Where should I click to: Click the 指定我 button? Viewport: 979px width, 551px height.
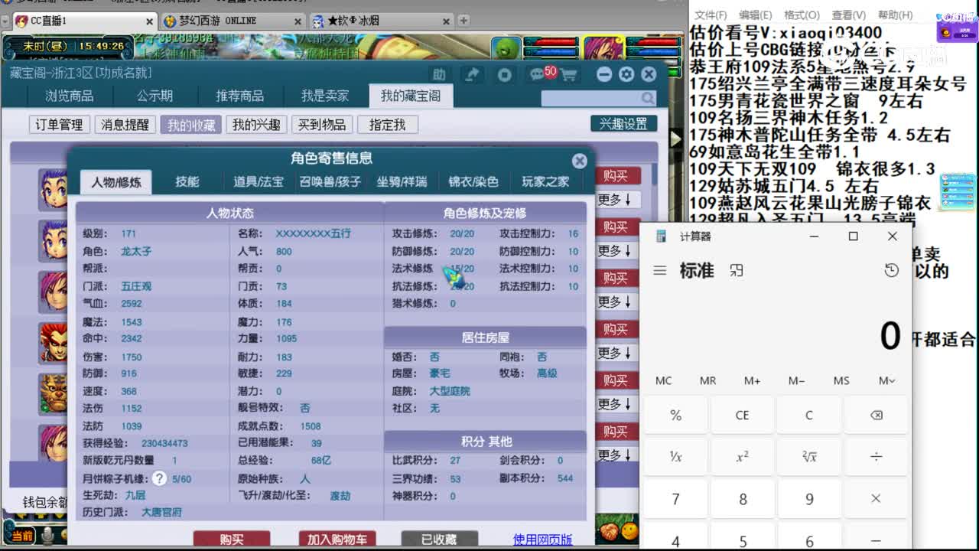coord(388,124)
